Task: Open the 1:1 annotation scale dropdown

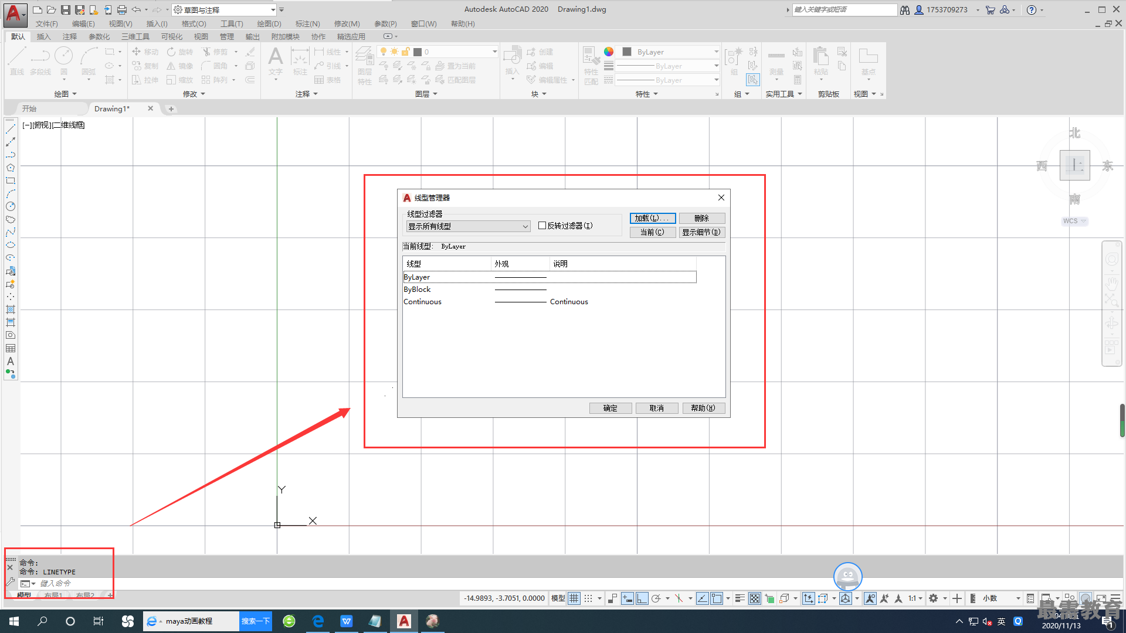Action: click(x=915, y=598)
